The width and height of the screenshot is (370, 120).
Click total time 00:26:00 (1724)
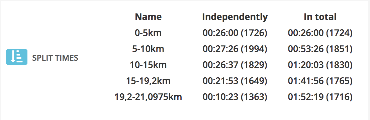(x=320, y=33)
